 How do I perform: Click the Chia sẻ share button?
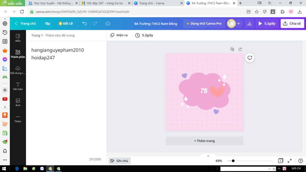[292, 24]
